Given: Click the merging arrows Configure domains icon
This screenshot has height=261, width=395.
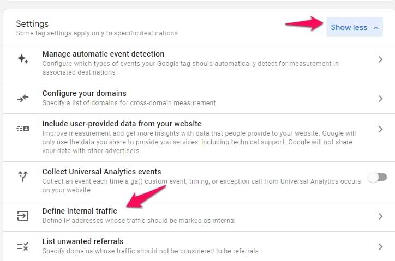Looking at the screenshot, I should click(23, 99).
